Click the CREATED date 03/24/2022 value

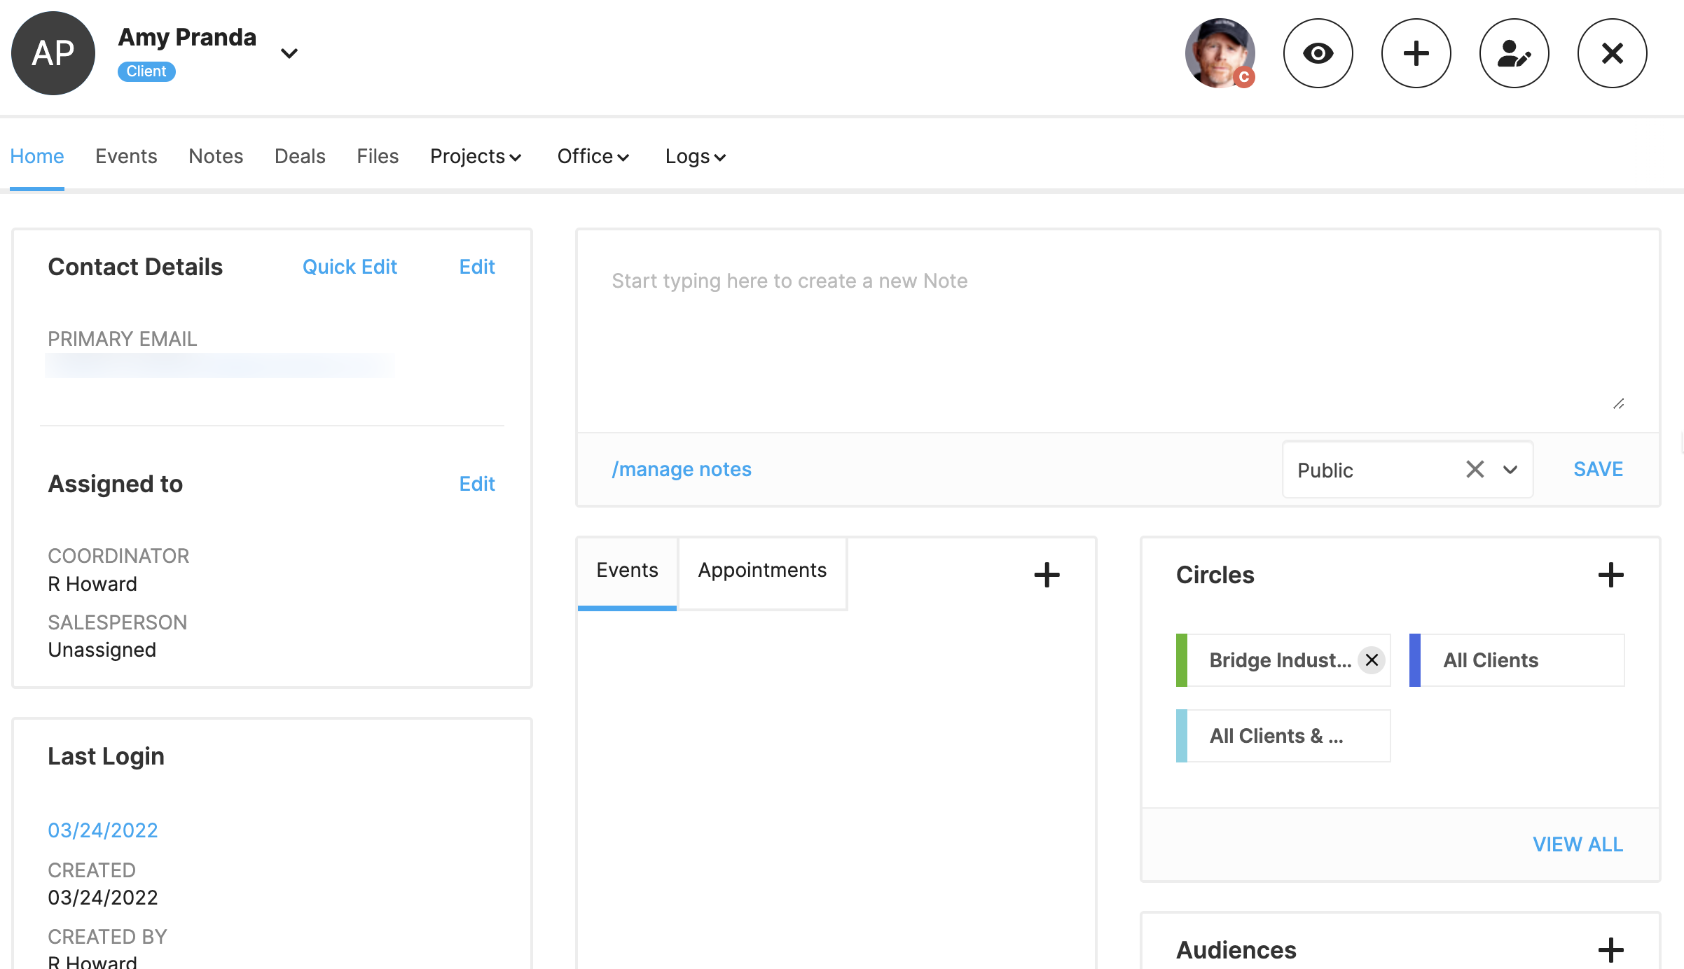[103, 898]
